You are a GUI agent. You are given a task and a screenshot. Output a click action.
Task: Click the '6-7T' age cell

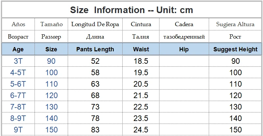click(x=18, y=95)
